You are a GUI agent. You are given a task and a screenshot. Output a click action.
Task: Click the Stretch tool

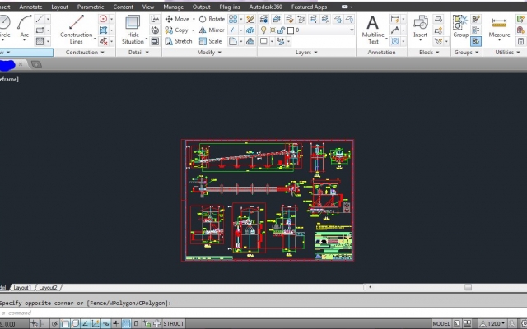[179, 41]
